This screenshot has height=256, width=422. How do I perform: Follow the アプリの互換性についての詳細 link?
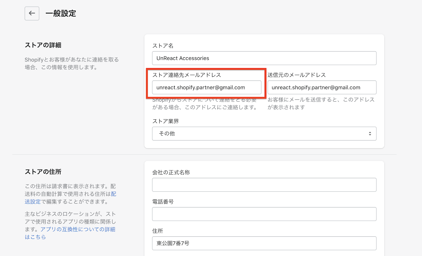click(78, 229)
